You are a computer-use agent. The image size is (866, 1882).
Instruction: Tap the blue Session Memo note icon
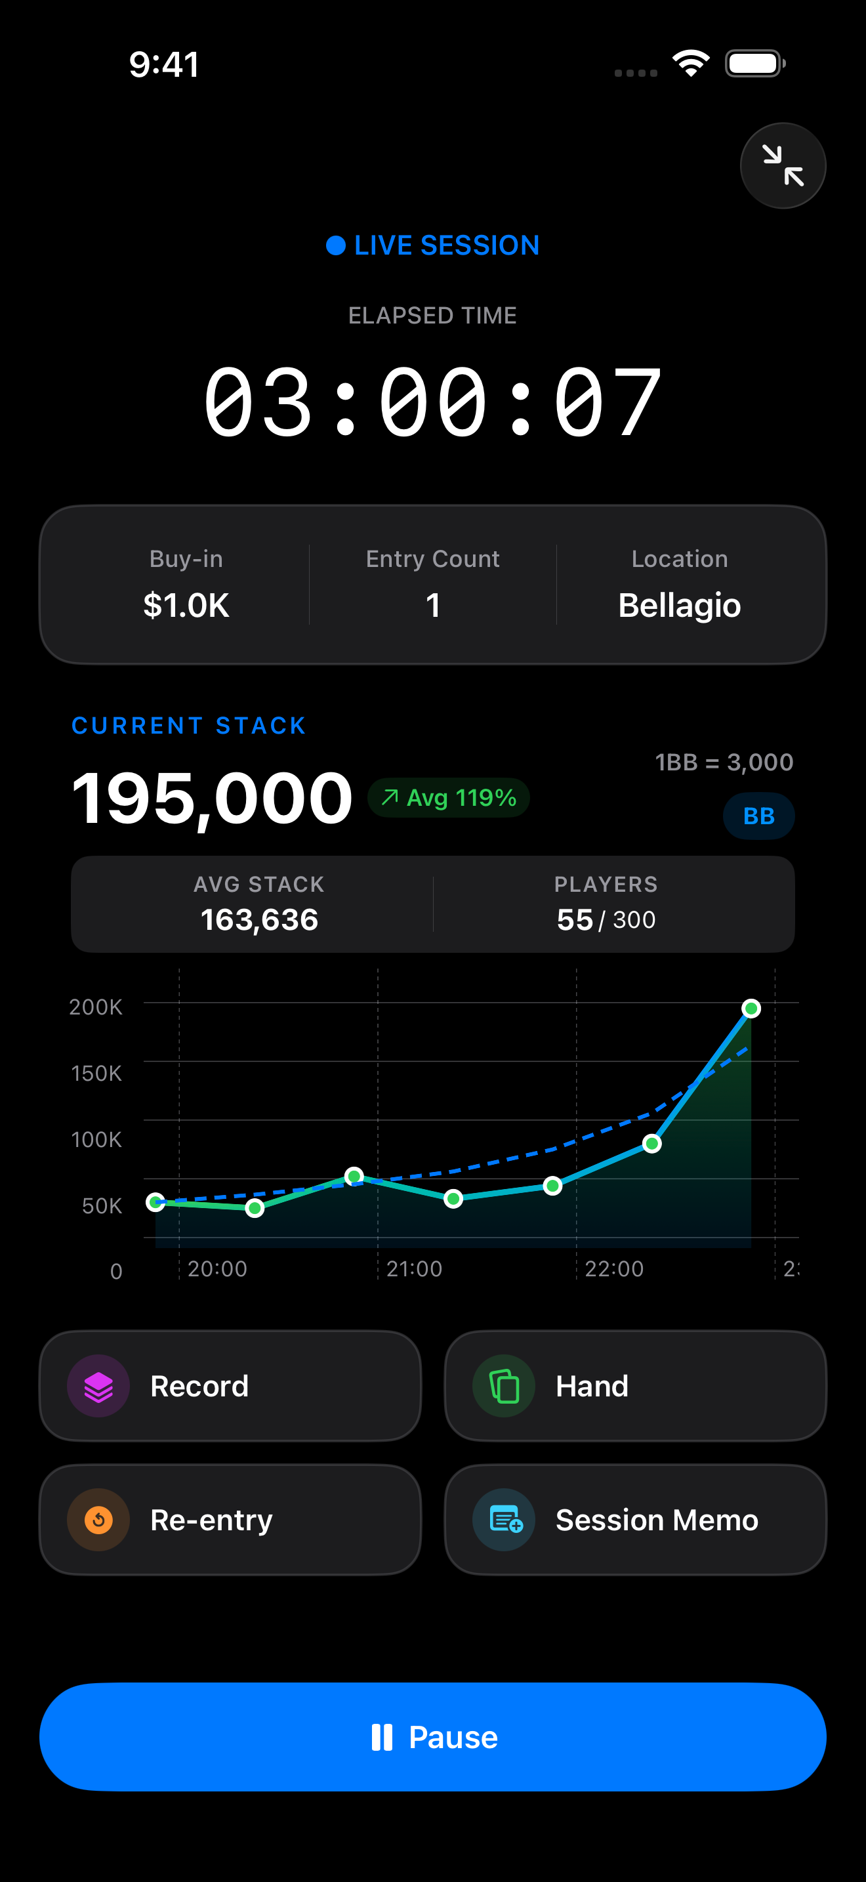pos(505,1520)
